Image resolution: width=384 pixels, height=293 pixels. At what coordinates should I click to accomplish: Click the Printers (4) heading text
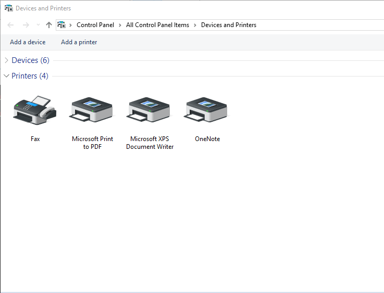[30, 76]
